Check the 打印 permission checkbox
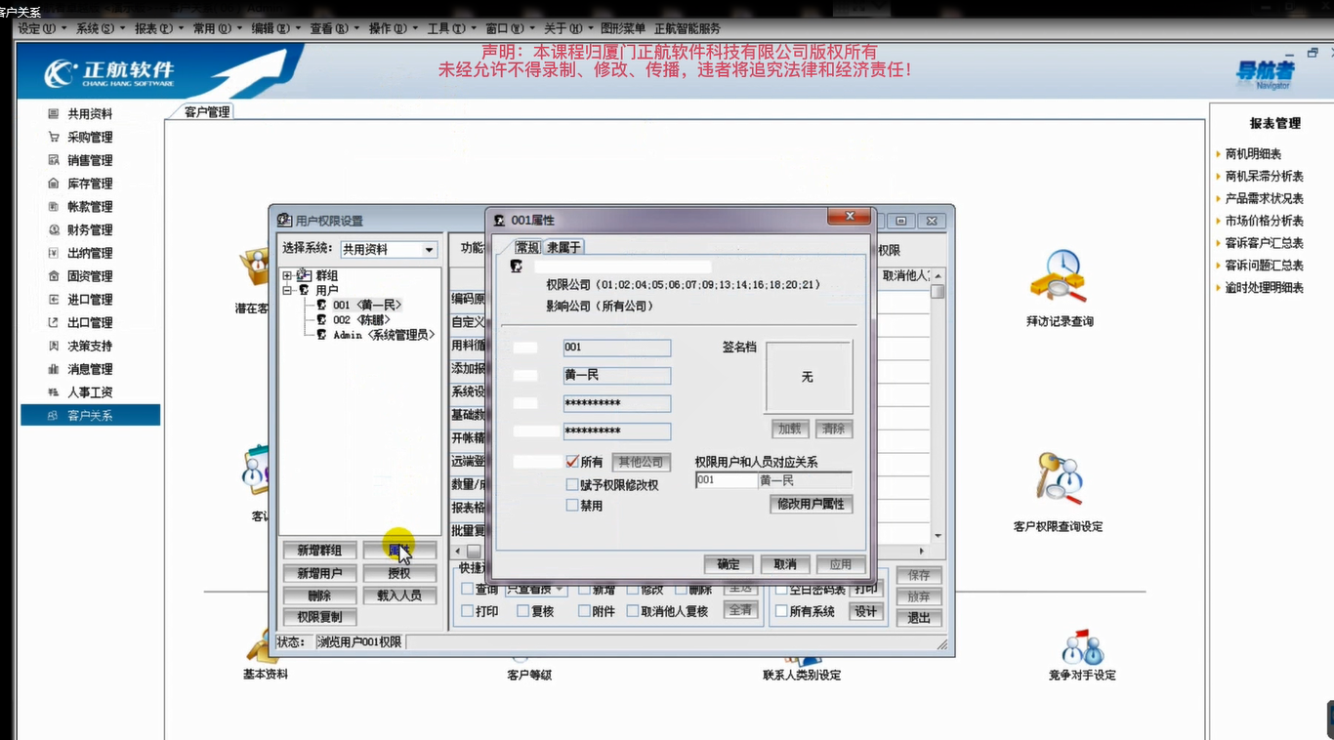Viewport: 1334px width, 740px height. click(x=468, y=611)
